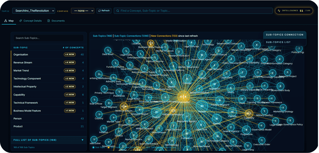Click the Intelligence 51/100 score badge
The width and height of the screenshot is (319, 153).
click(294, 11)
